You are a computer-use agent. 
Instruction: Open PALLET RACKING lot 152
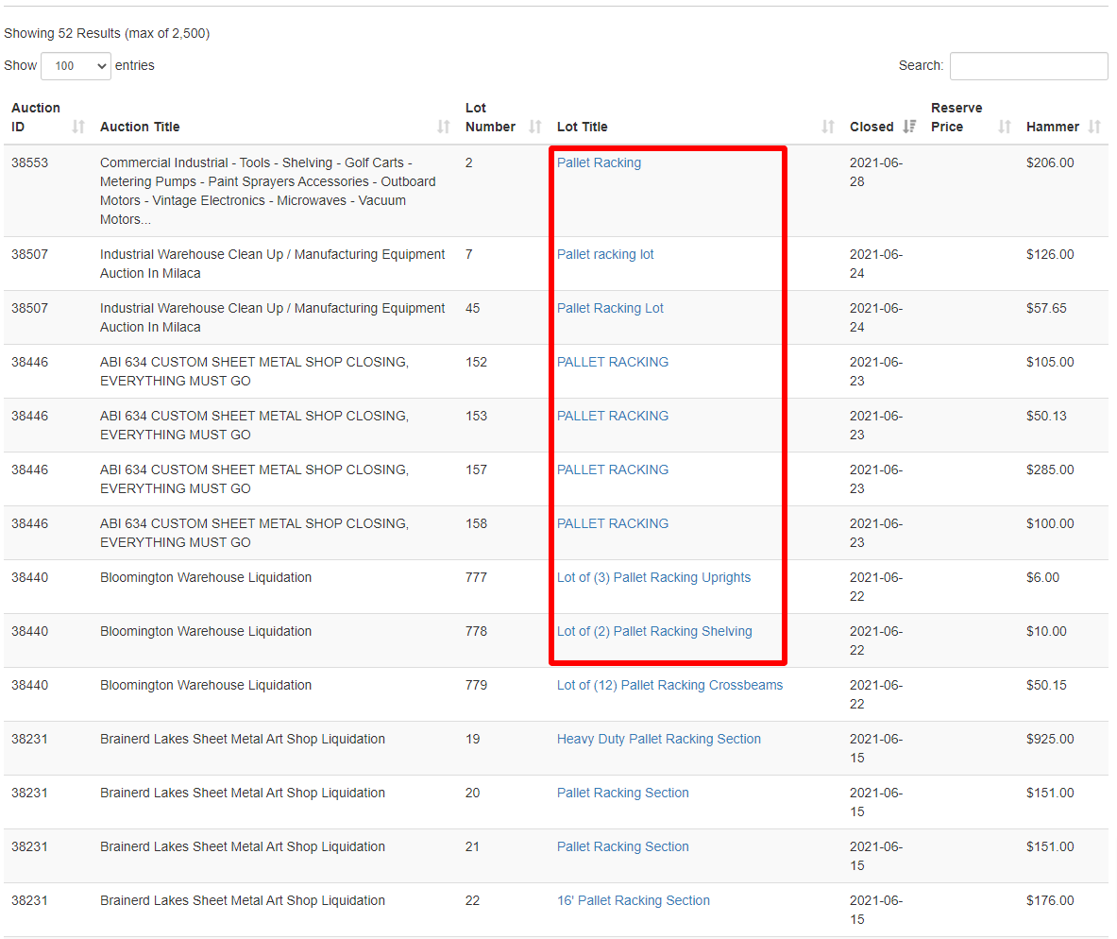pos(613,361)
